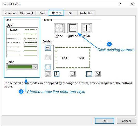Click the border preview diagram area
Viewport: 138px width, 126px height.
[73, 58]
